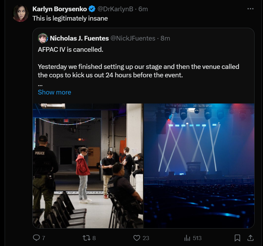Image resolution: width=263 pixels, height=246 pixels.
Task: Open the Nicholas J. Fuentes avatar
Action: click(x=43, y=38)
